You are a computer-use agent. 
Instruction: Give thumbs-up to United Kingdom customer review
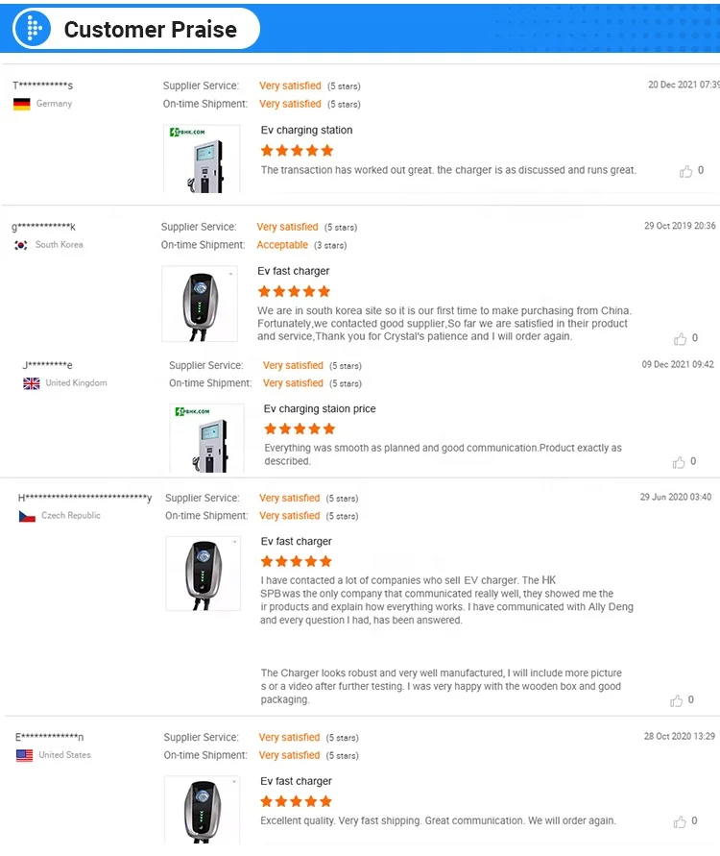click(x=678, y=462)
